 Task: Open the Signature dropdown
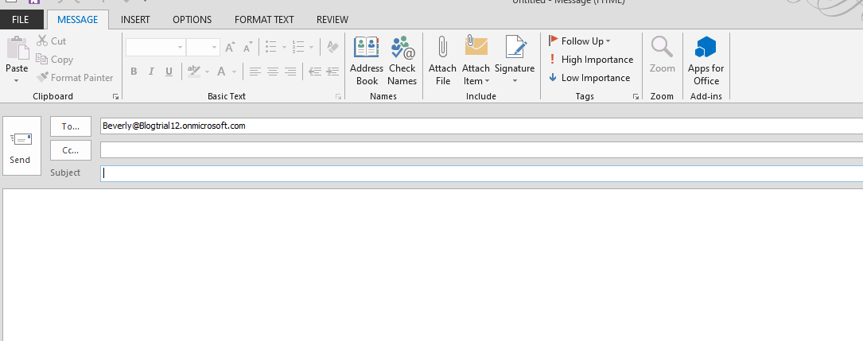click(515, 60)
